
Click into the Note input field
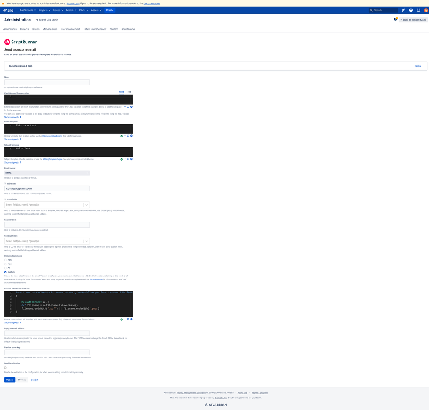click(x=47, y=82)
